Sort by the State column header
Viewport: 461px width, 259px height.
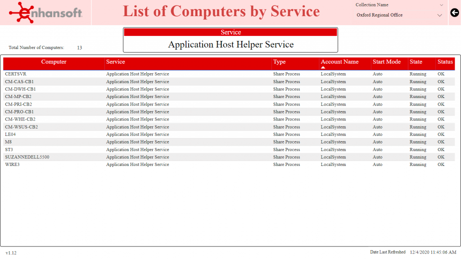tap(416, 62)
